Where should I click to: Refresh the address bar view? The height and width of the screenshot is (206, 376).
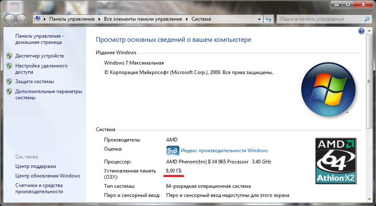tap(269, 19)
